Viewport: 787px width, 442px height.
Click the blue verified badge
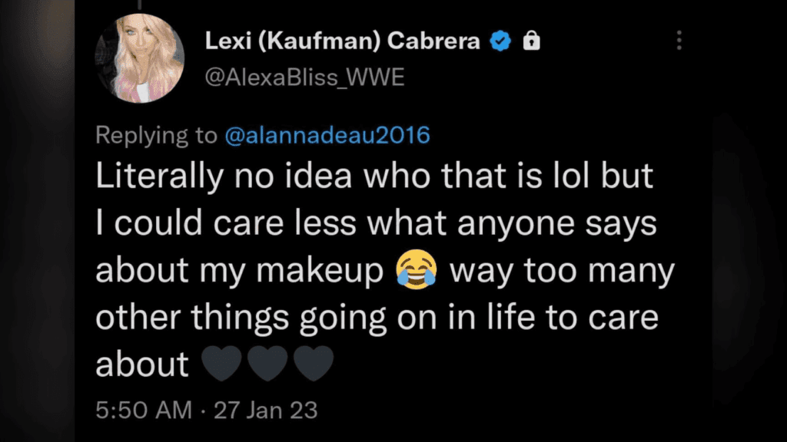click(x=501, y=42)
